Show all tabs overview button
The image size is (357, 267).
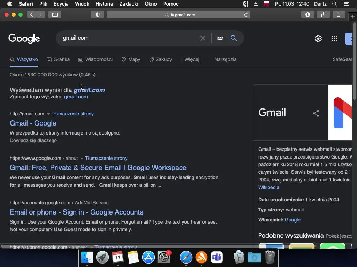pos(339,15)
